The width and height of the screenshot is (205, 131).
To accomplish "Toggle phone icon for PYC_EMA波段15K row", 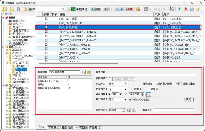I will [x=46, y=23].
